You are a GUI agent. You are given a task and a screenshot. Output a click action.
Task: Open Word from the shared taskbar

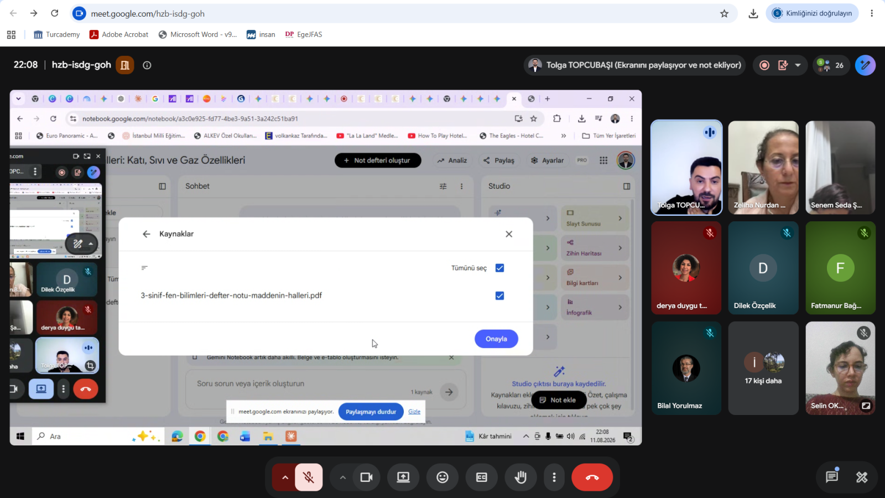click(245, 437)
